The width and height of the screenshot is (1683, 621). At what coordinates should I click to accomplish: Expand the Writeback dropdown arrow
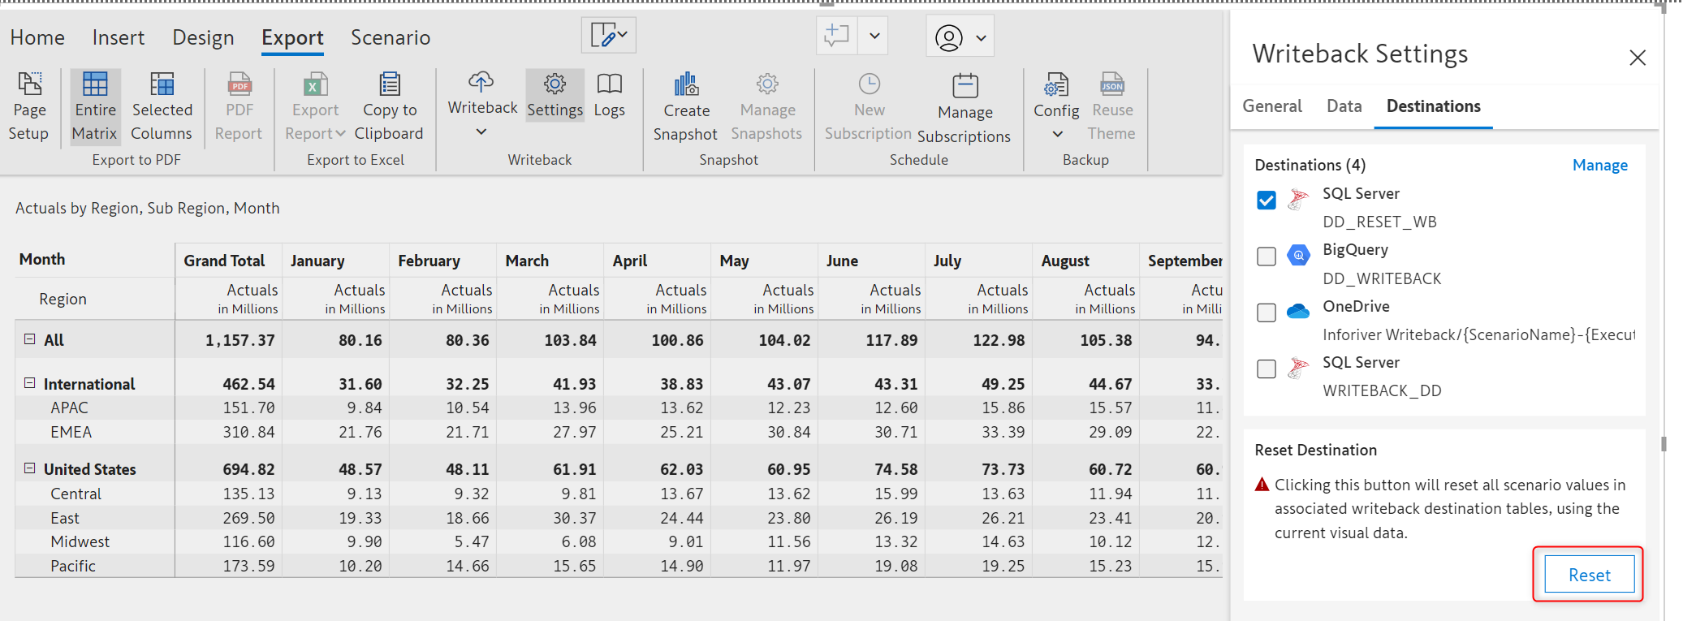481,132
